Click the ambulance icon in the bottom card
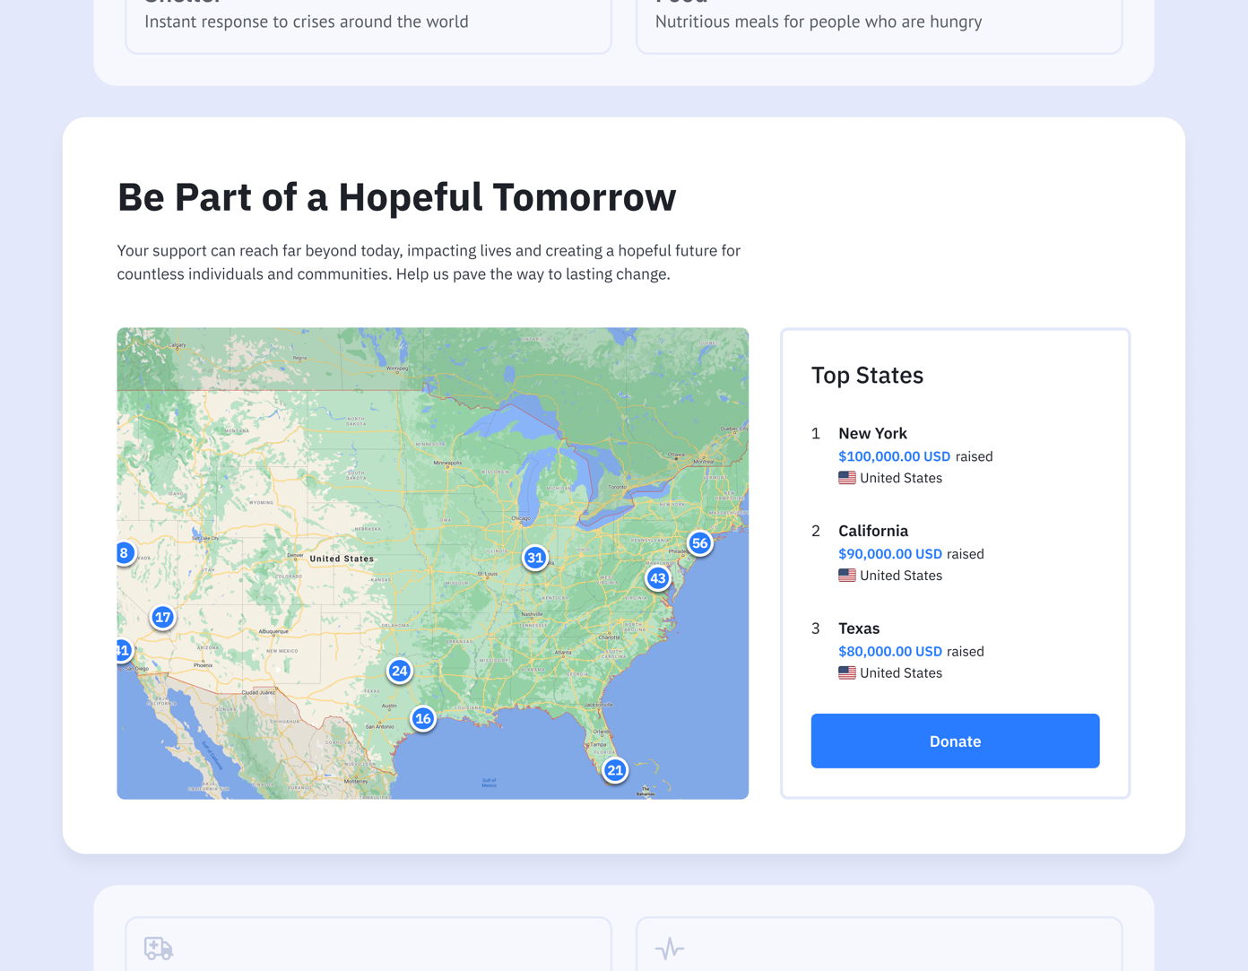The image size is (1248, 971). pos(159,948)
